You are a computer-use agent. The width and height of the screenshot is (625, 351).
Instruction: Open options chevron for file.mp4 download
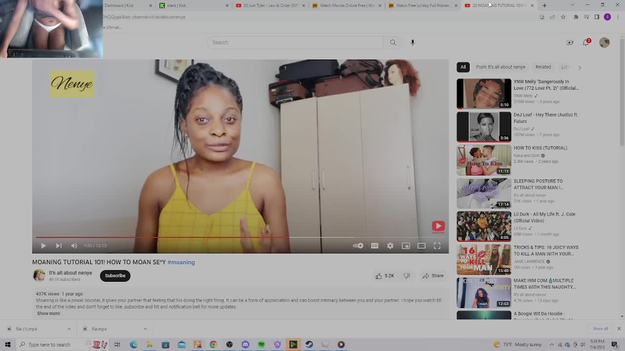[x=145, y=329]
